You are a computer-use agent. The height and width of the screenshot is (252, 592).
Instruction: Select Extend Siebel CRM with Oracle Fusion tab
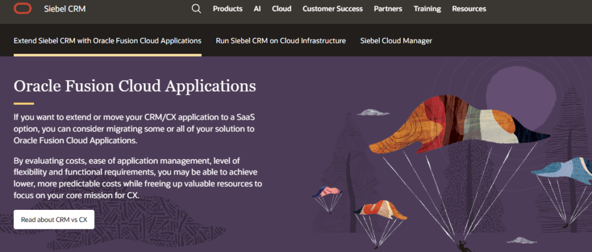point(108,40)
